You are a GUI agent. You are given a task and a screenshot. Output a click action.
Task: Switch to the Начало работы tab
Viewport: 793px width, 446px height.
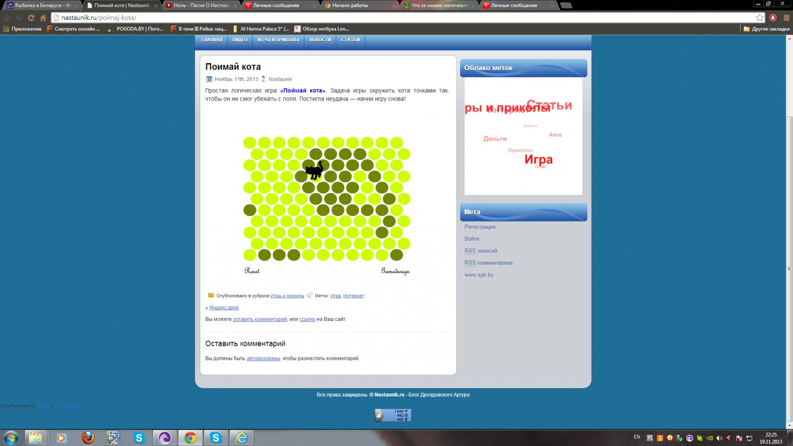pyautogui.click(x=357, y=6)
